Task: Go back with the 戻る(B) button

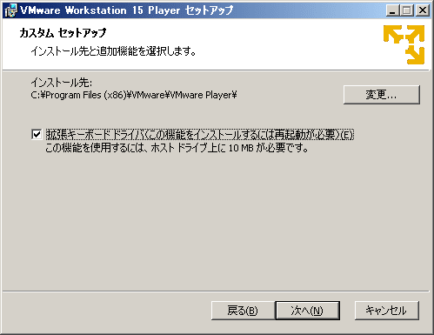Action: point(243,311)
